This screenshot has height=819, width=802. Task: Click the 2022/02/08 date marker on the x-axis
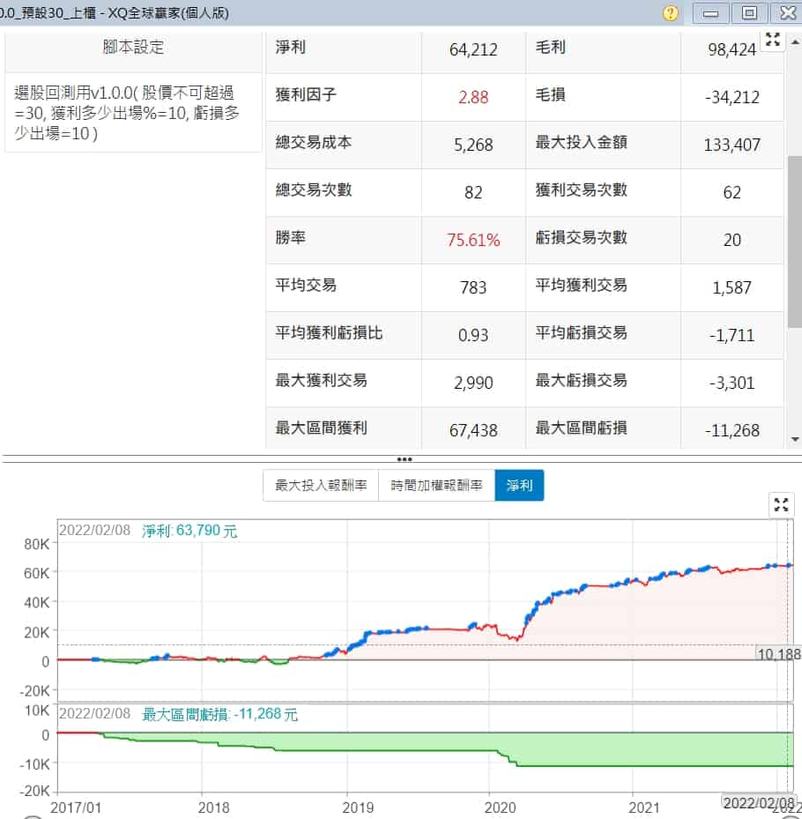(754, 802)
